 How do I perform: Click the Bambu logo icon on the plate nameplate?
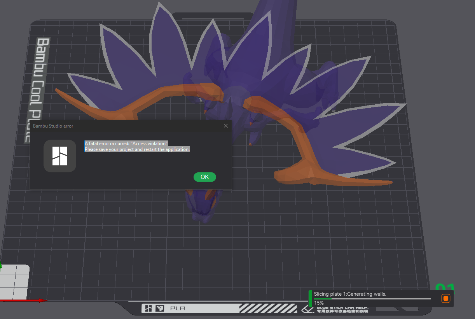(x=149, y=308)
